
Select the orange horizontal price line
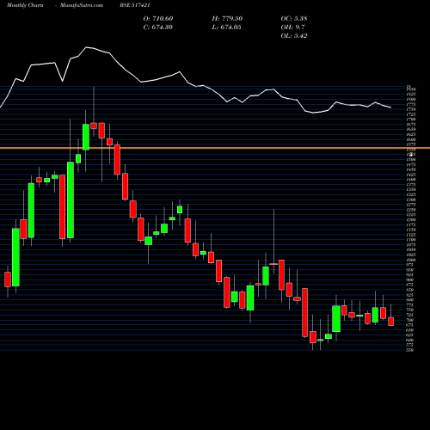pyautogui.click(x=215, y=148)
